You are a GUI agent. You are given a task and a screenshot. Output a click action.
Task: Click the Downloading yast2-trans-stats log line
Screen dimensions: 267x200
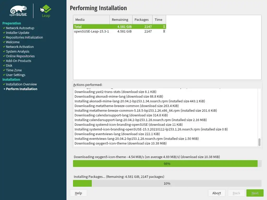click(116, 92)
